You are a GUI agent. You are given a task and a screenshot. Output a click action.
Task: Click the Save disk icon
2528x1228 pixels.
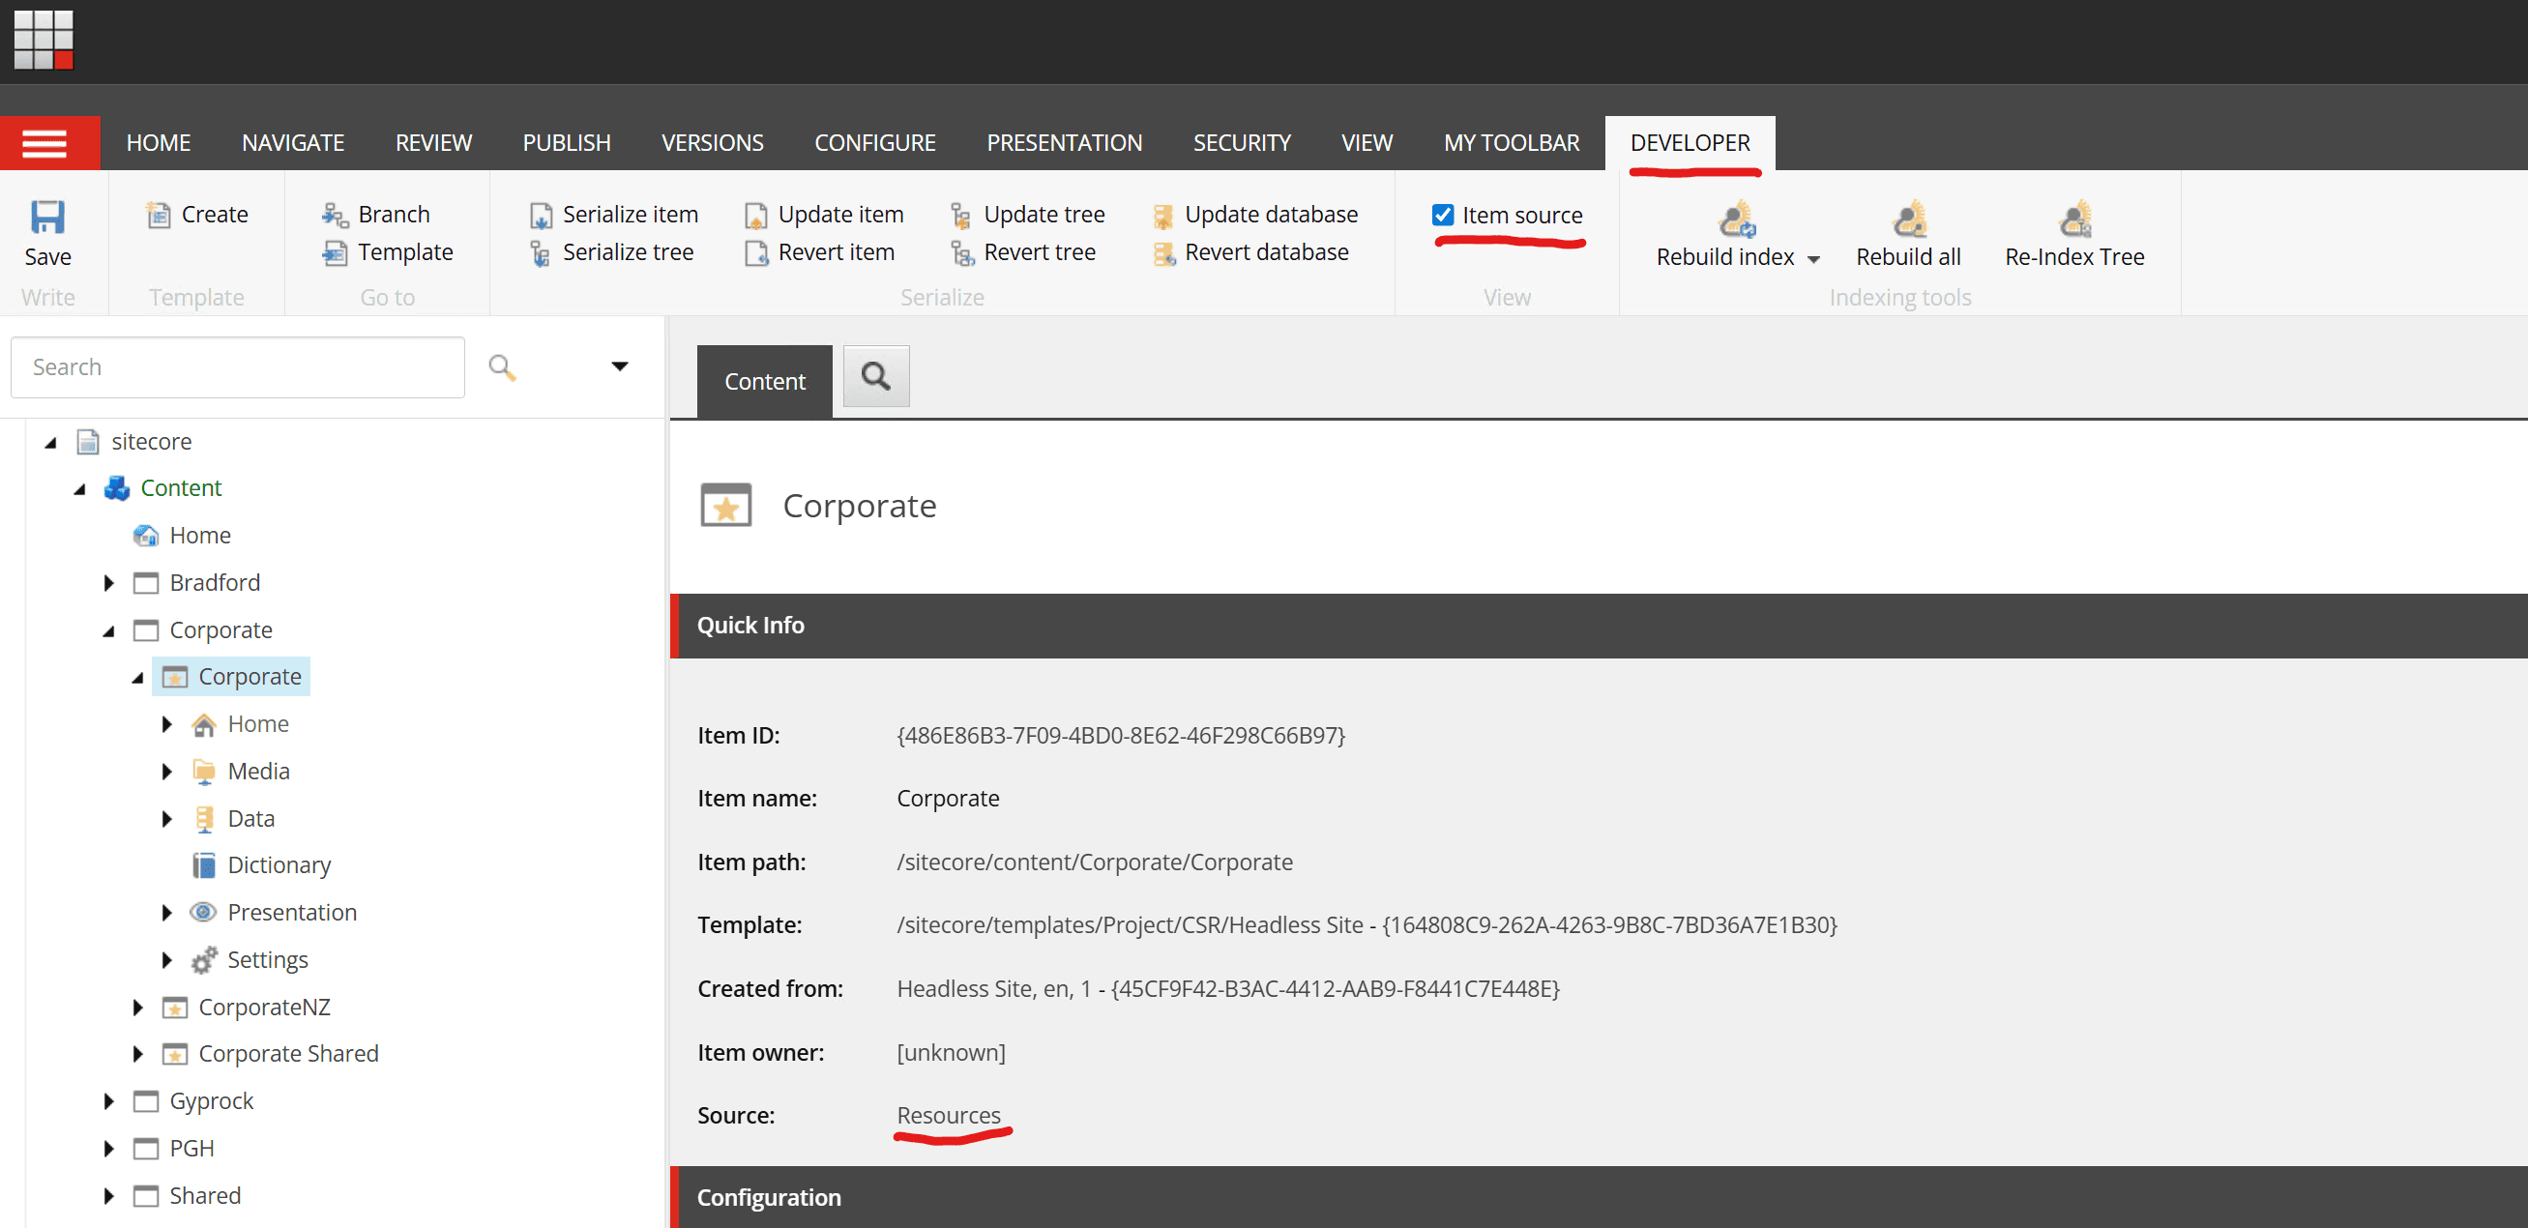(47, 218)
